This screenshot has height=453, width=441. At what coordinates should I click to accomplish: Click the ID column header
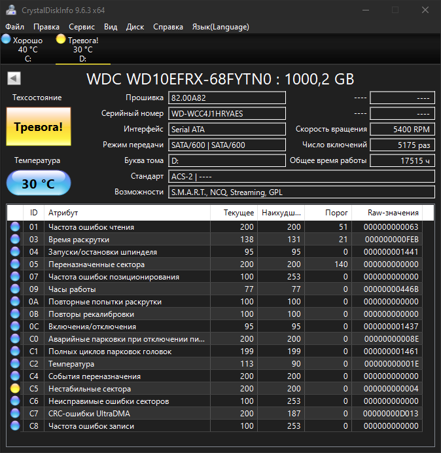(33, 213)
